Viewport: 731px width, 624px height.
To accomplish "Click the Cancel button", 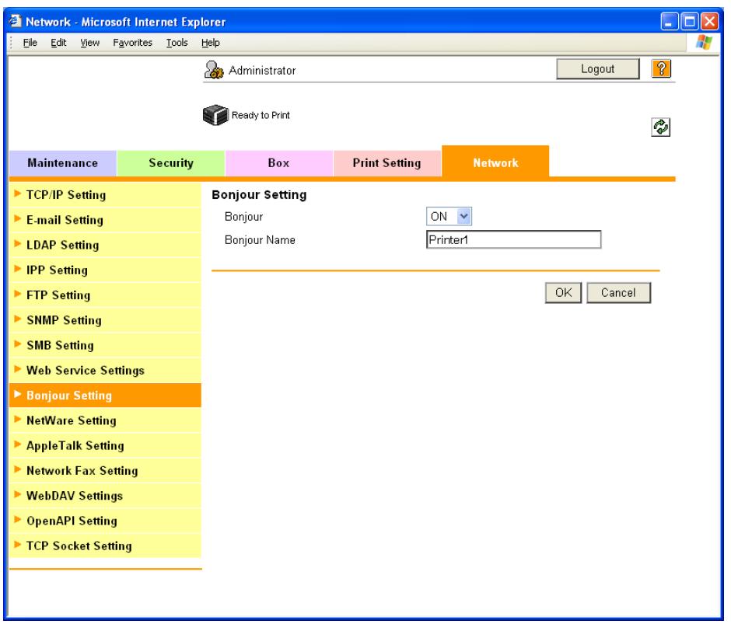I will 618,293.
